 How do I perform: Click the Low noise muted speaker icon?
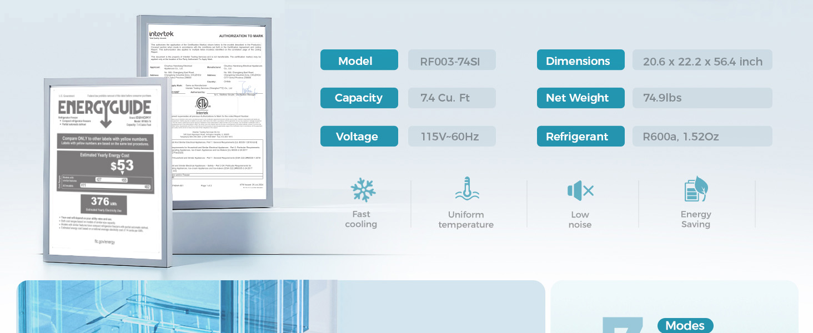click(580, 191)
